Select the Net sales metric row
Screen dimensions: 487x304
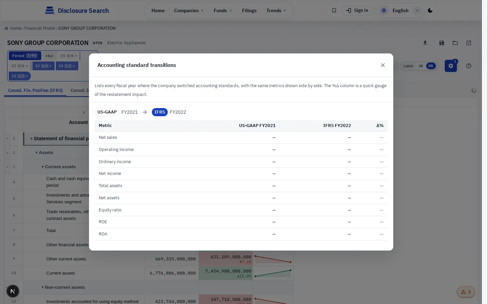(241, 137)
